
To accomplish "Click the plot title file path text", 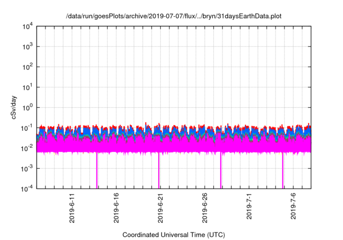I will click(x=174, y=16).
